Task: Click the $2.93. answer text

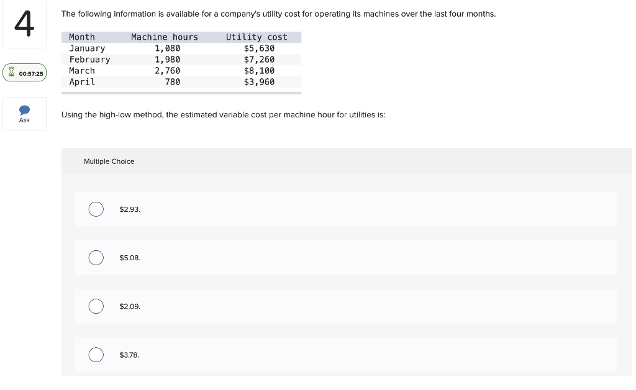Action: (130, 210)
